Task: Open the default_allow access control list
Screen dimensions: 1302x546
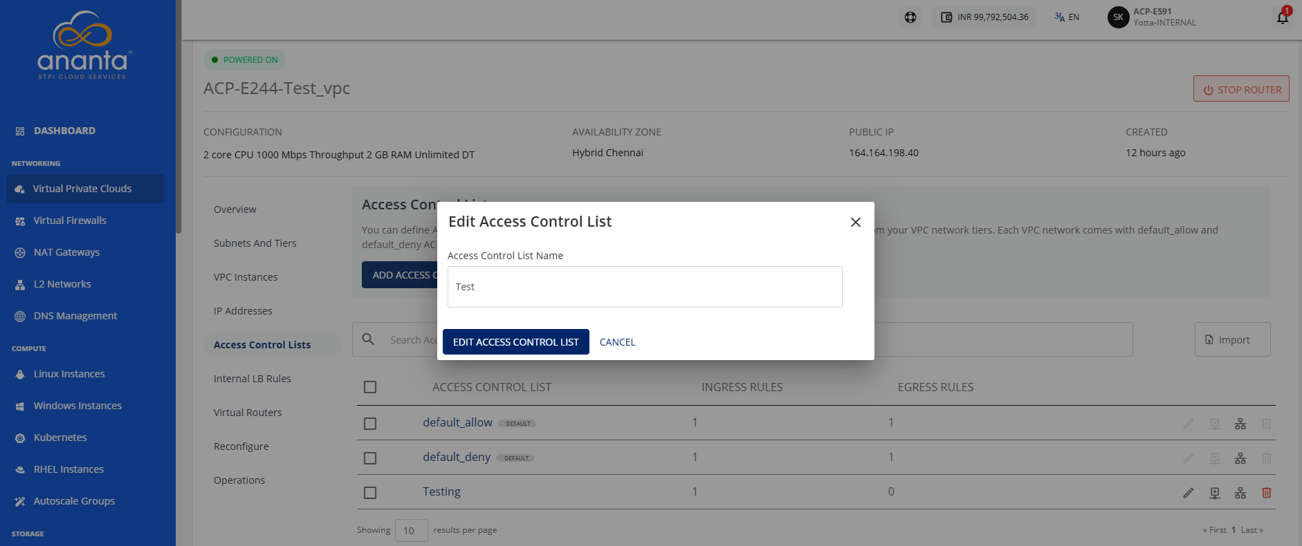Action: (x=457, y=422)
